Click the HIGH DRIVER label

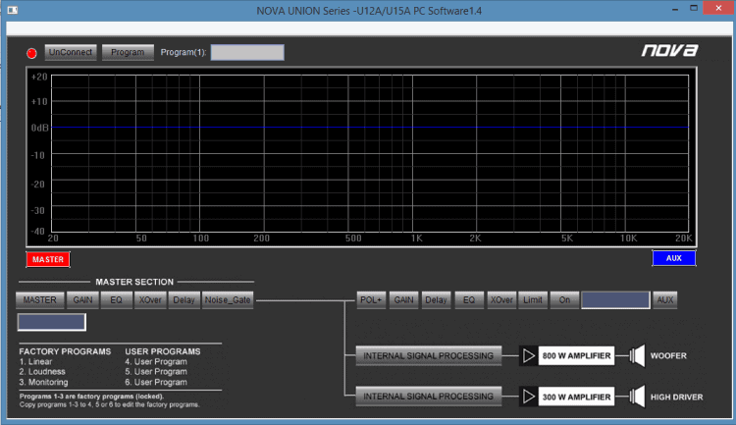tap(676, 398)
